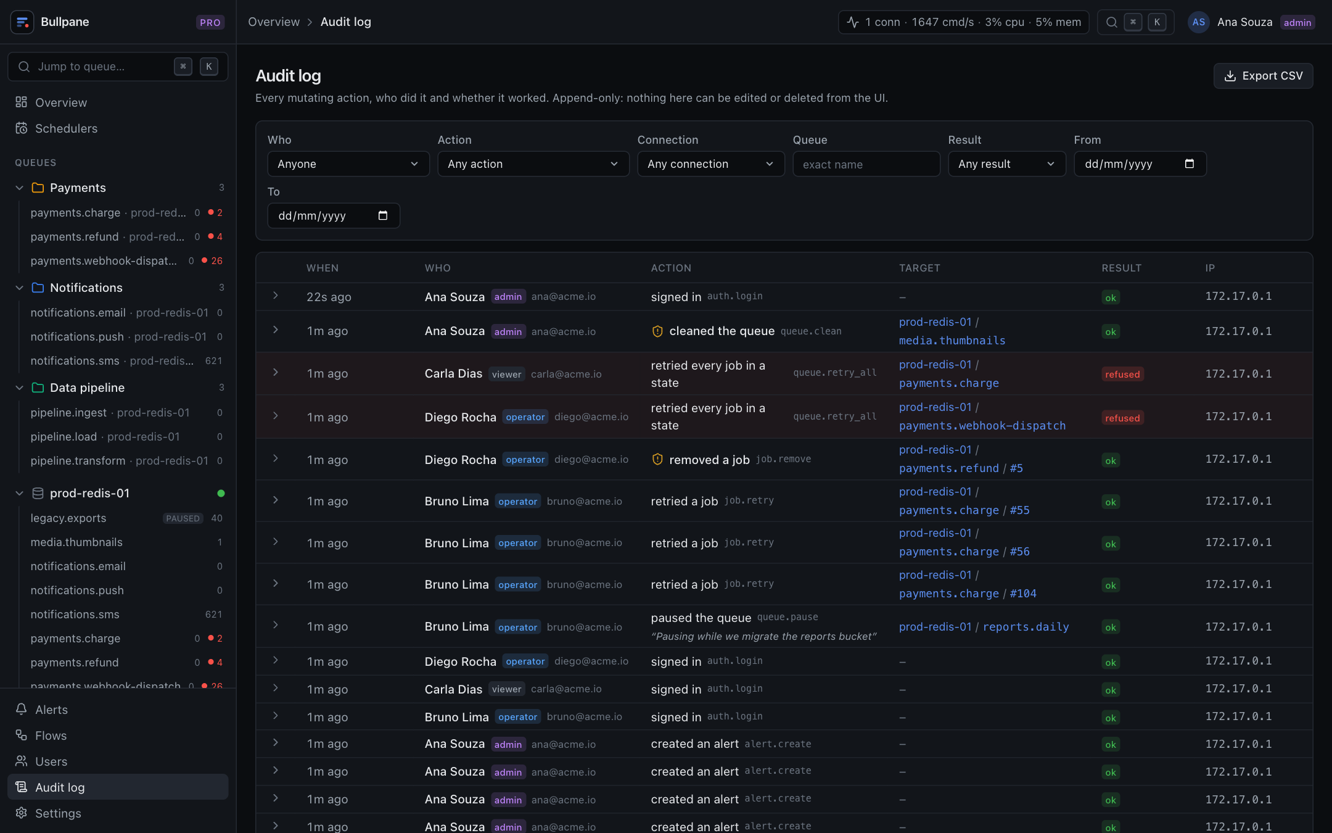Open payments.webhook-dispatch target link

click(x=982, y=426)
